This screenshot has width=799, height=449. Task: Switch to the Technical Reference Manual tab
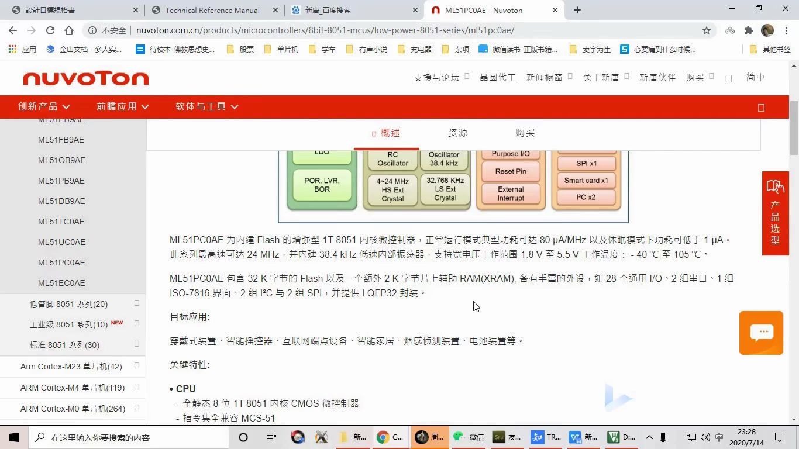(212, 10)
